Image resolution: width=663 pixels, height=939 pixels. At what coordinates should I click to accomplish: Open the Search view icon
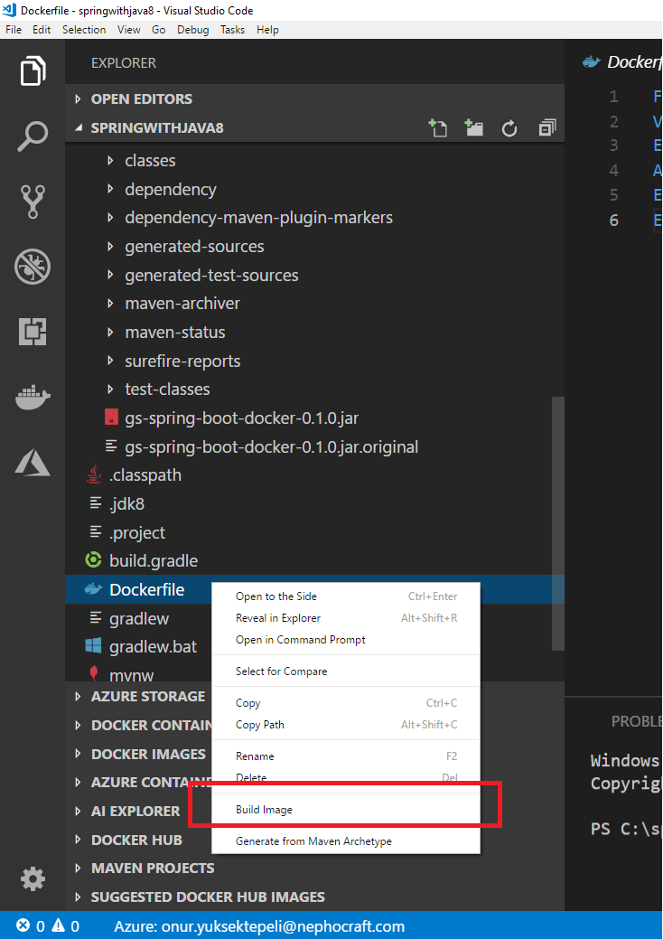pyautogui.click(x=33, y=136)
